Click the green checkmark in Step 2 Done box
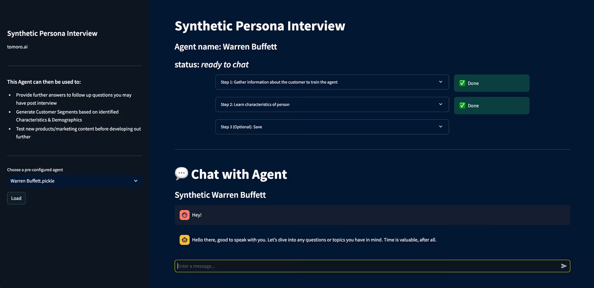This screenshot has height=288, width=594. 462,105
